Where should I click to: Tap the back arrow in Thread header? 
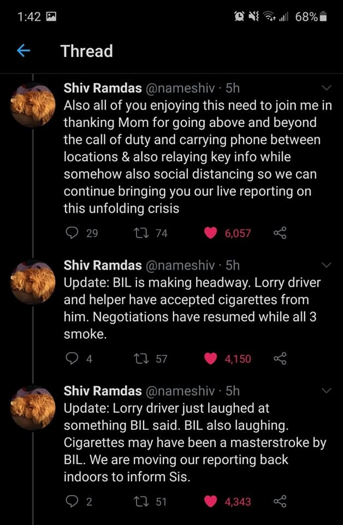tap(23, 51)
